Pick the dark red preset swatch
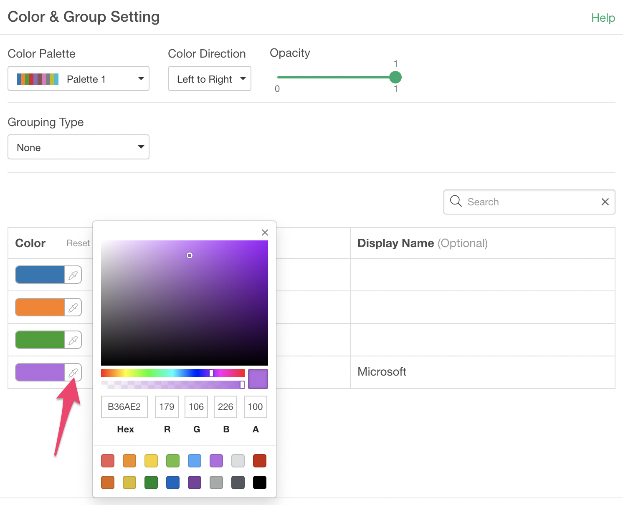Screen dimensions: 623x505 [x=260, y=461]
